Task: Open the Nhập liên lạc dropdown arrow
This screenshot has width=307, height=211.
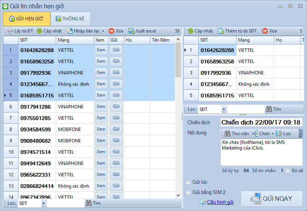Action: click(103, 31)
